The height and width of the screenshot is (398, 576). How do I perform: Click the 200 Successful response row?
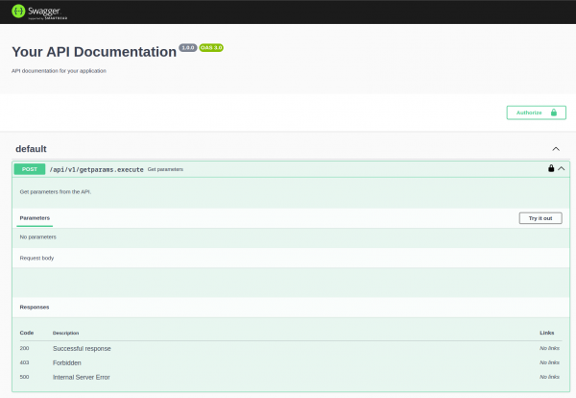tap(82, 348)
